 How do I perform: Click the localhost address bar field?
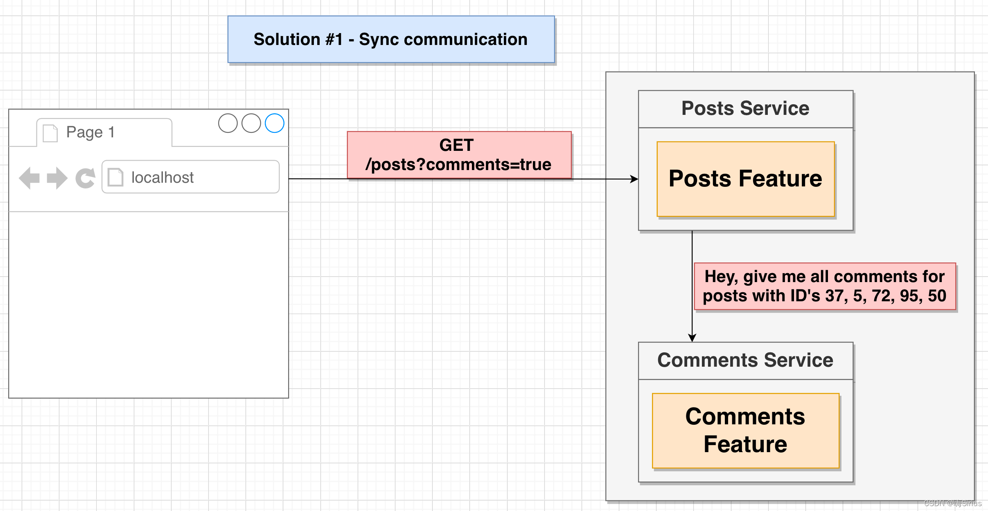[x=191, y=177]
